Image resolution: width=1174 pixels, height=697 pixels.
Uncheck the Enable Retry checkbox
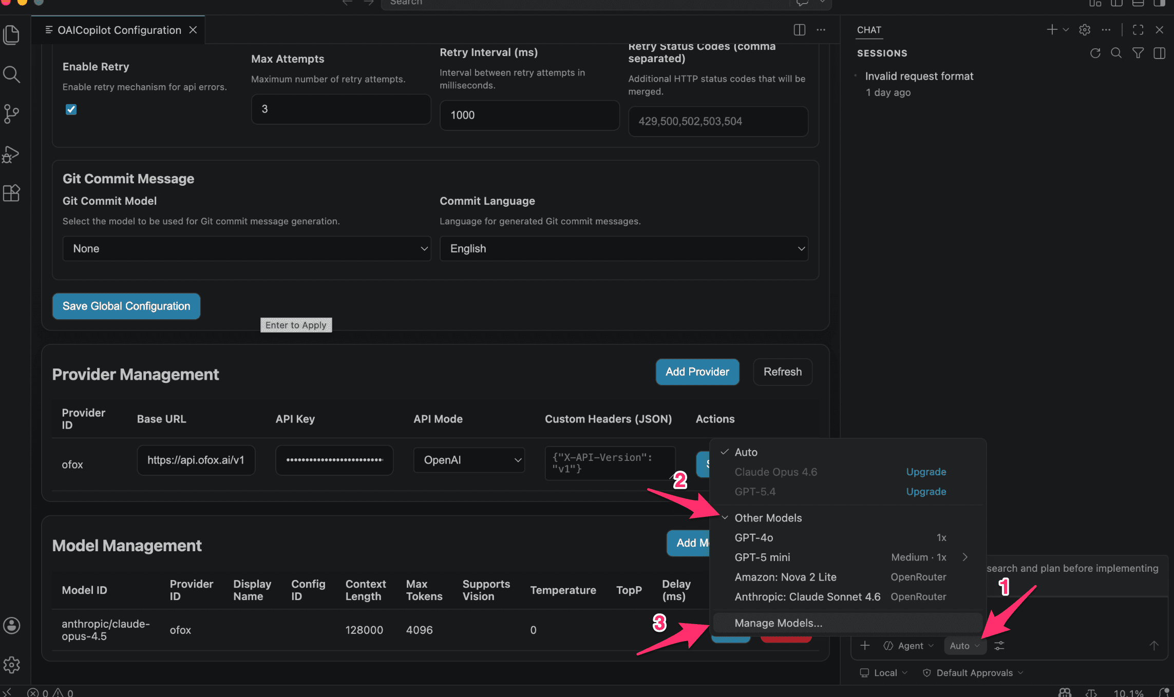tap(71, 109)
